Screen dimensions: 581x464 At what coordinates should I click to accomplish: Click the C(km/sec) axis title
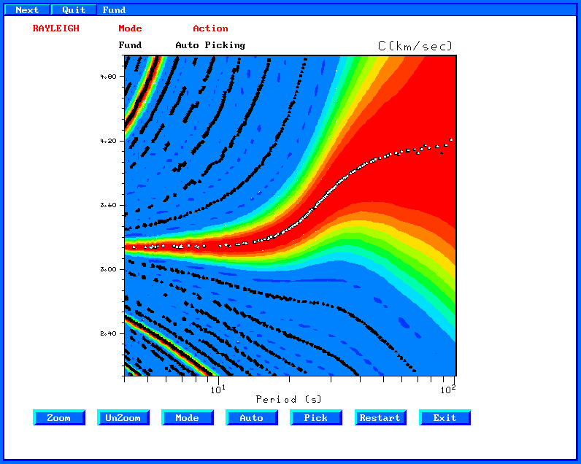click(x=415, y=46)
